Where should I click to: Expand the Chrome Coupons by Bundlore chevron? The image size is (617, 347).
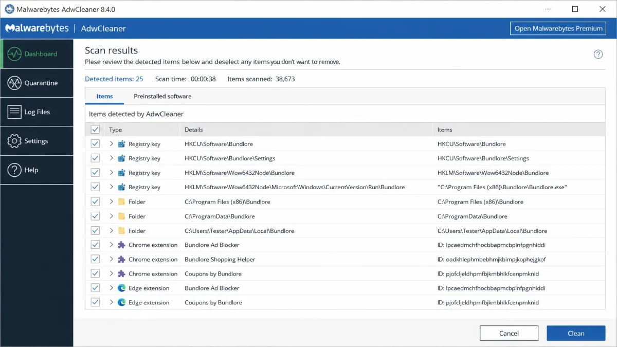coord(112,273)
